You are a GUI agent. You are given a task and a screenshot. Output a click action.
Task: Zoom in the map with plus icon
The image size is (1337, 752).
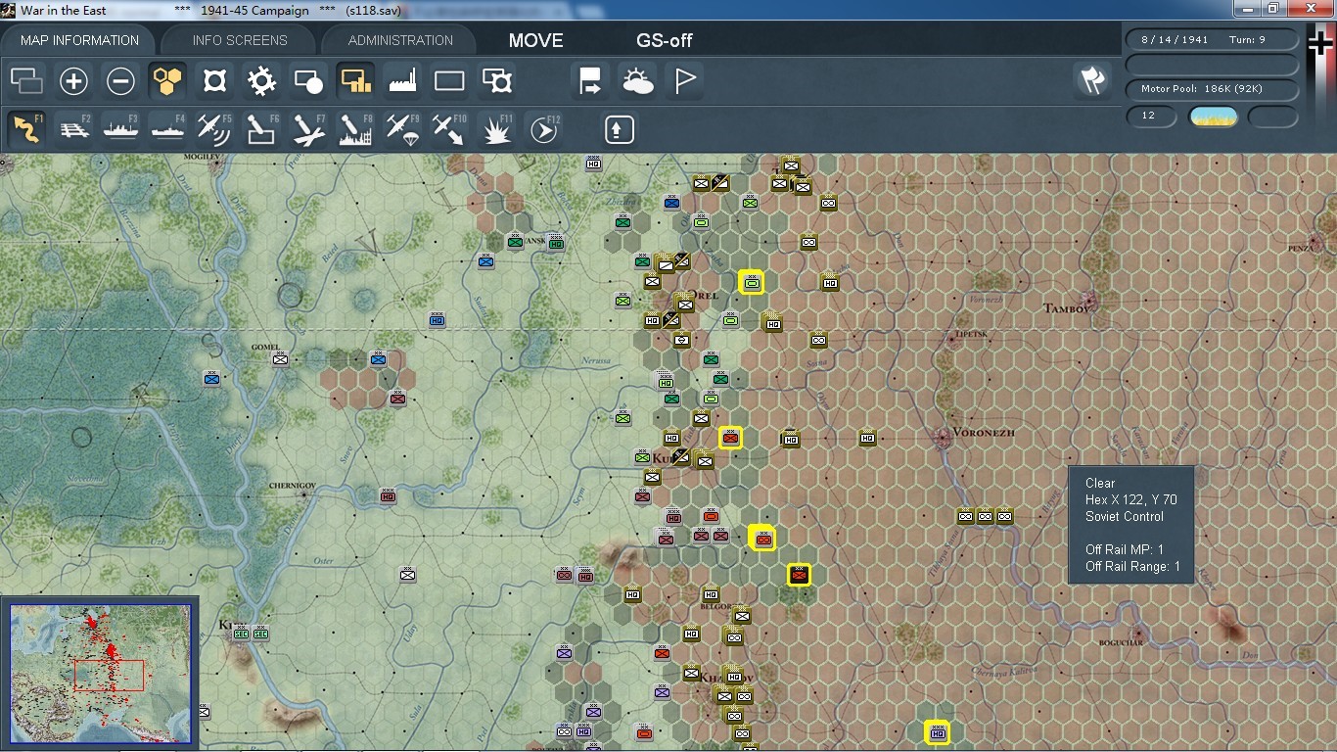pos(73,80)
